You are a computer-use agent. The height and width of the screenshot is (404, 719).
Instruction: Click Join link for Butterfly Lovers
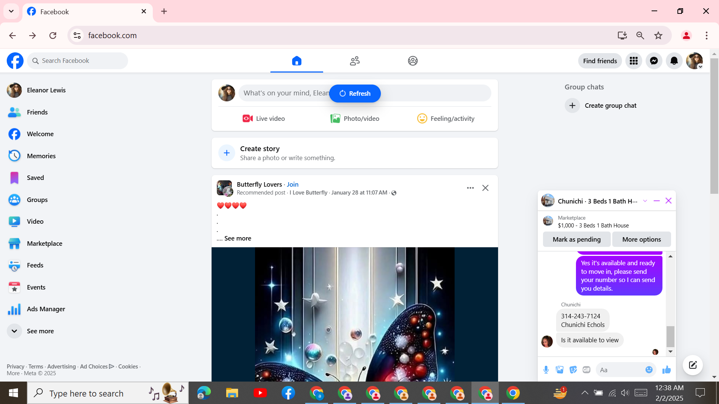[292, 184]
